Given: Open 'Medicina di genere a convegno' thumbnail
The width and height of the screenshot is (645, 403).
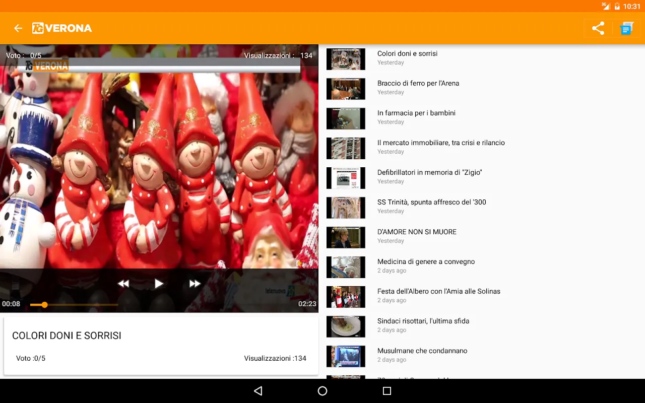Looking at the screenshot, I should tap(346, 267).
